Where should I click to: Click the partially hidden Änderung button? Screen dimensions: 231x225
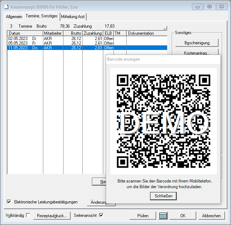click(97, 202)
